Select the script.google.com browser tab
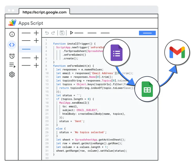Screen dimensions: 194x164 point(44,12)
